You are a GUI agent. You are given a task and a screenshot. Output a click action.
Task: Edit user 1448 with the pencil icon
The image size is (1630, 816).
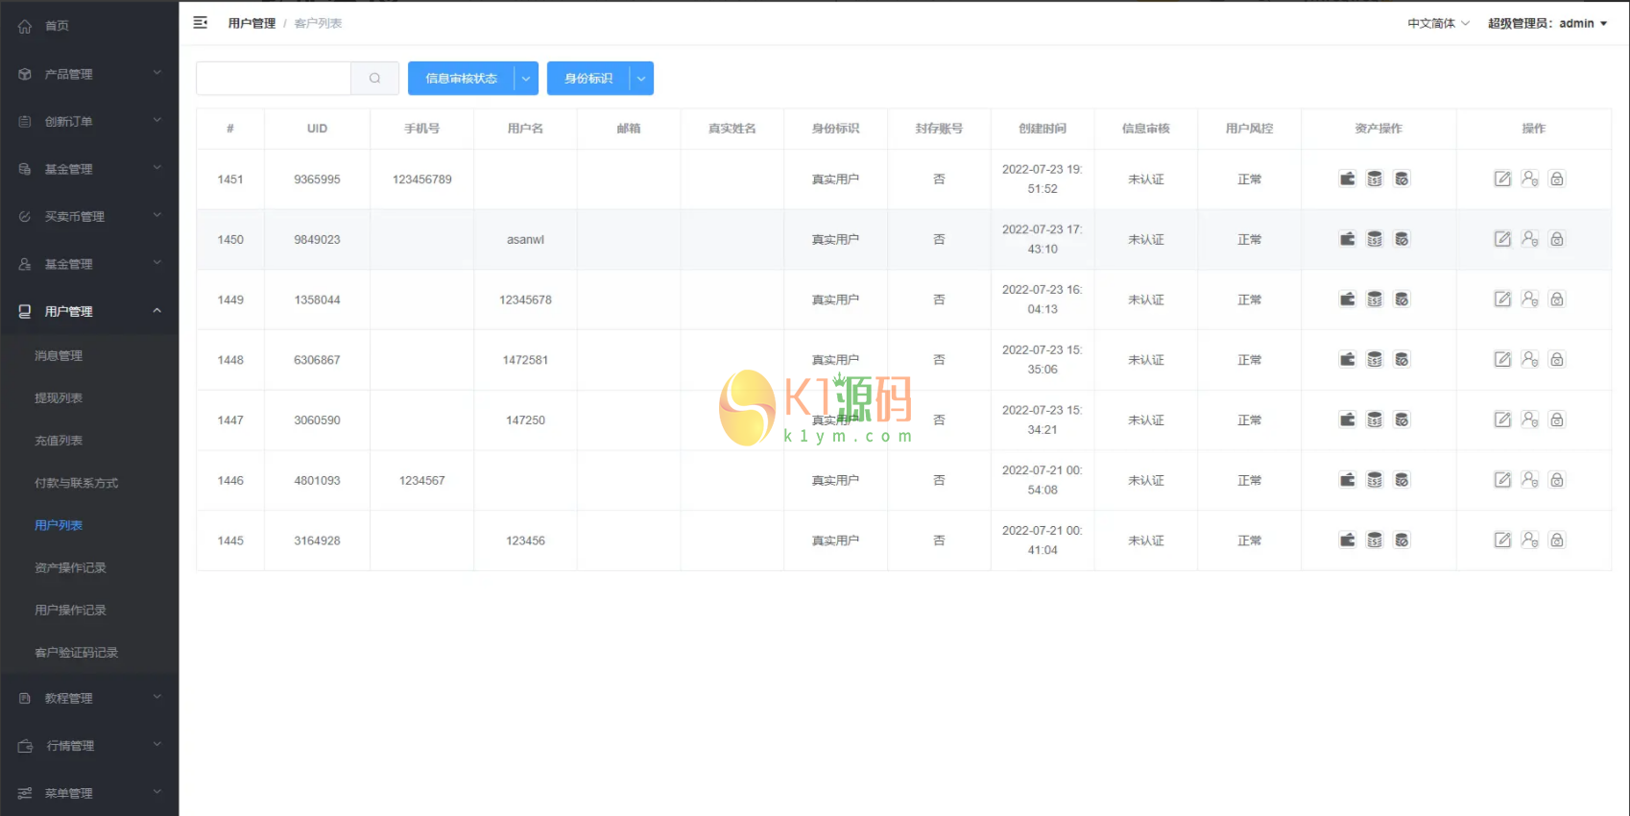coord(1502,359)
